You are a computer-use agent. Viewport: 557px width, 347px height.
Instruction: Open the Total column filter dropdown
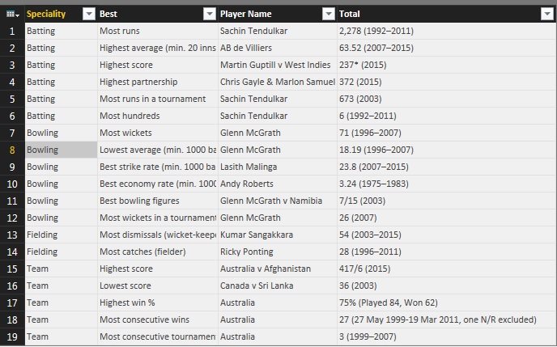coord(546,14)
